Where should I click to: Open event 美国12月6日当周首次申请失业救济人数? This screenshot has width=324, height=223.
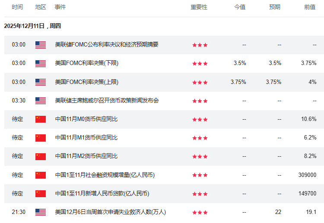(110, 212)
